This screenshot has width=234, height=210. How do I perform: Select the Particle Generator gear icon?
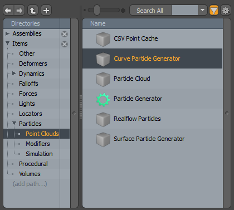tap(103, 100)
